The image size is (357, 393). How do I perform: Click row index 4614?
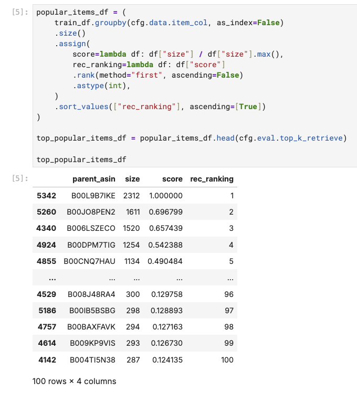(47, 343)
